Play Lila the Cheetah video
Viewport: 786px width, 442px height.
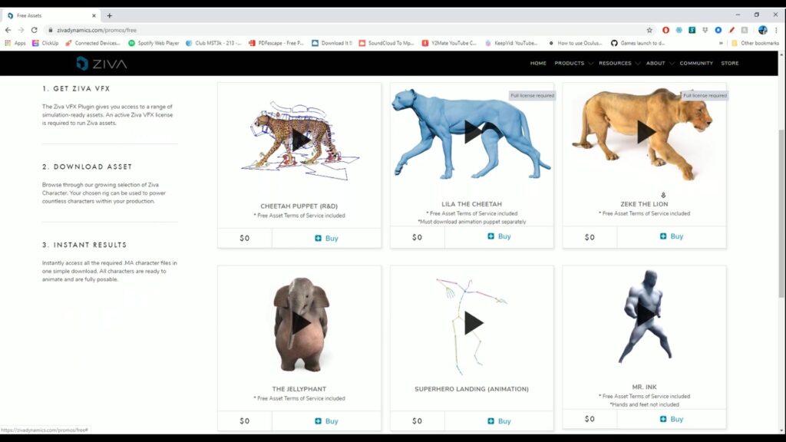point(473,132)
